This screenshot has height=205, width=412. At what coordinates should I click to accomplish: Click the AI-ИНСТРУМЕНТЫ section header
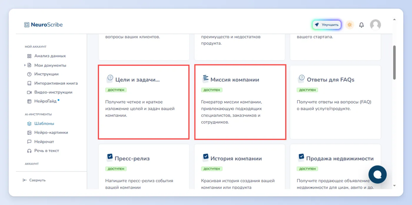38,114
